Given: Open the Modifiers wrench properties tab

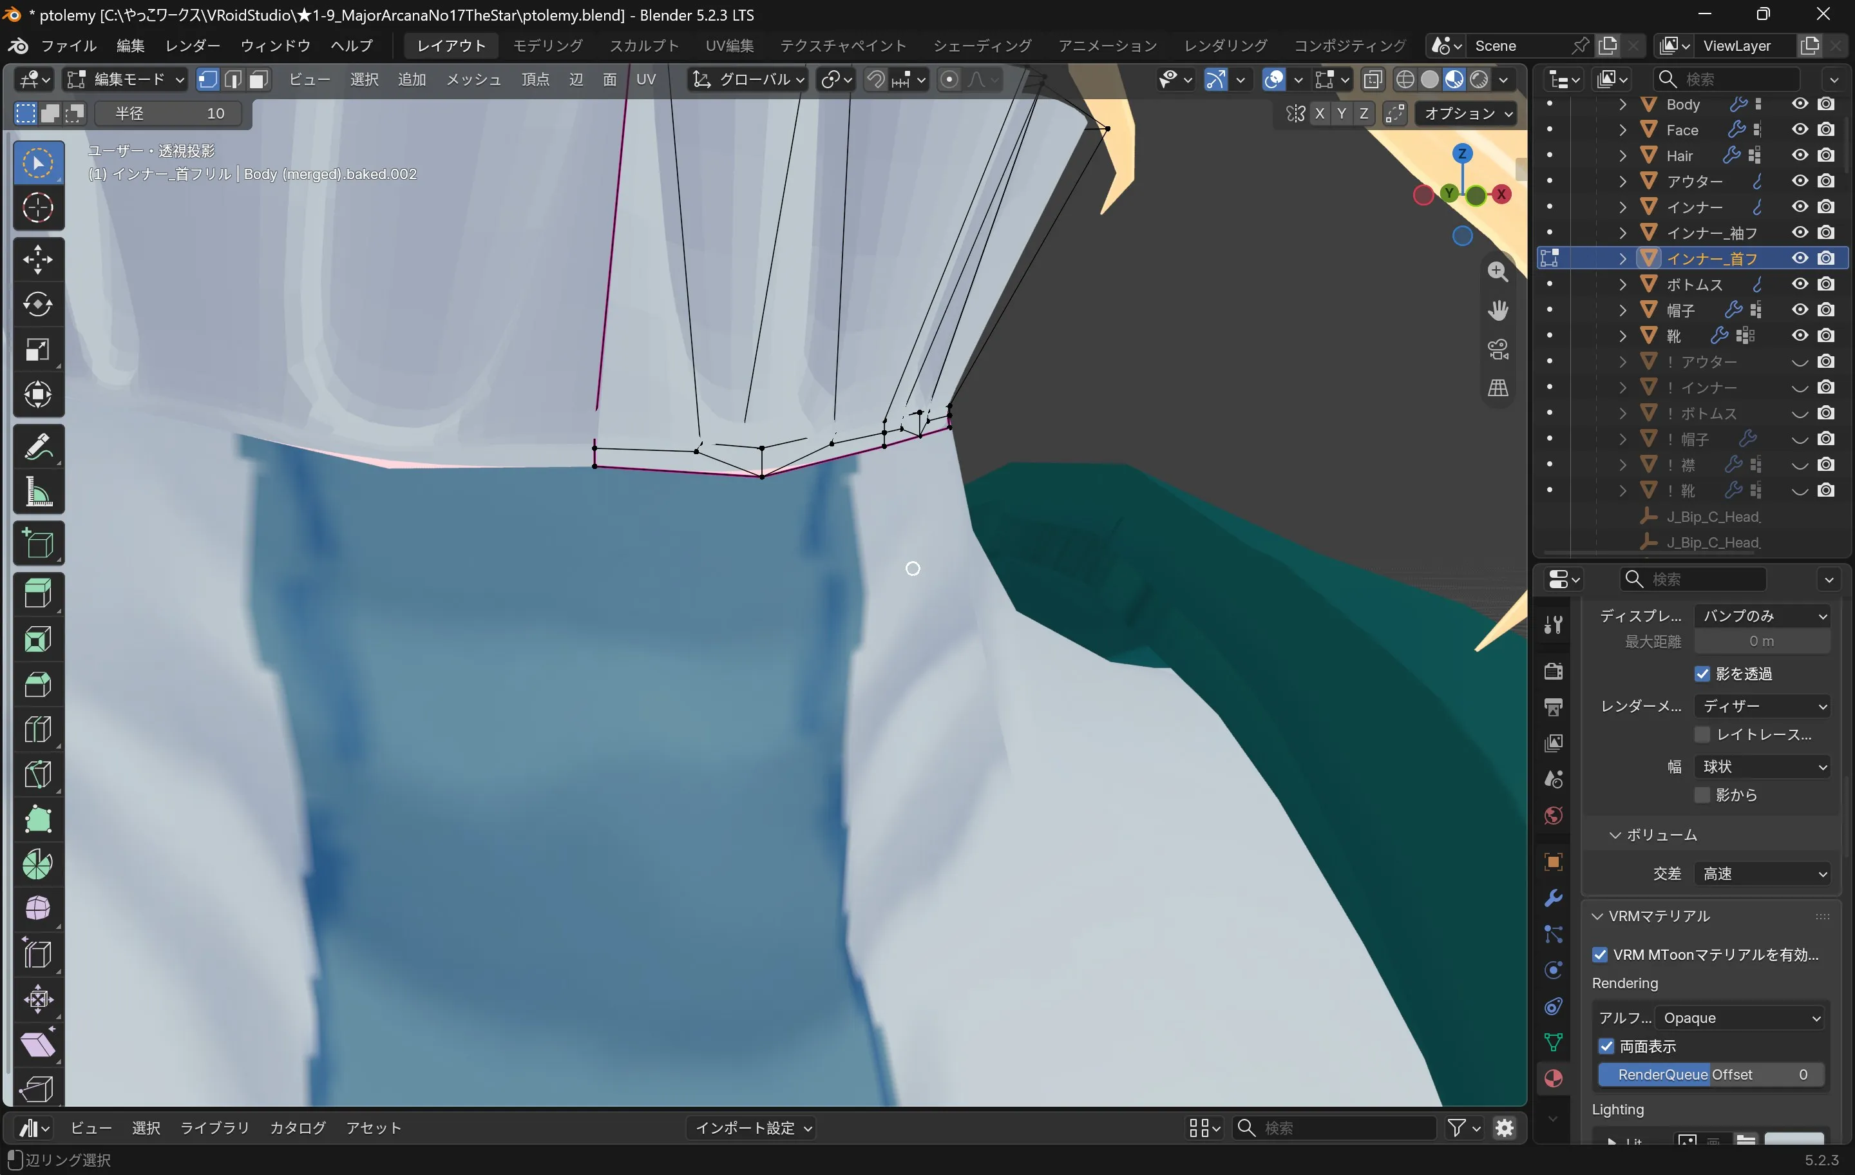Looking at the screenshot, I should [1553, 897].
